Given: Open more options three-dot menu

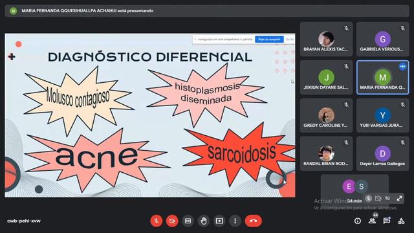Looking at the screenshot, I should [235, 221].
